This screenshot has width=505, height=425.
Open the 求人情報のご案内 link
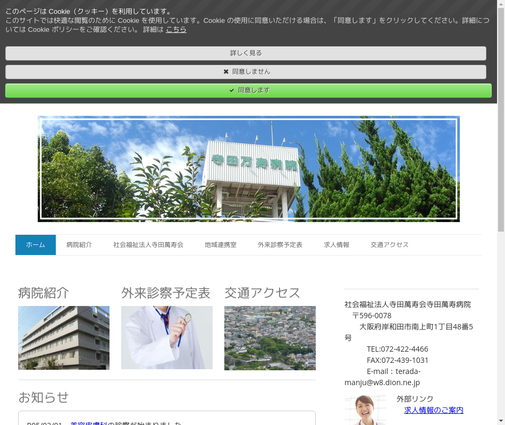434,410
